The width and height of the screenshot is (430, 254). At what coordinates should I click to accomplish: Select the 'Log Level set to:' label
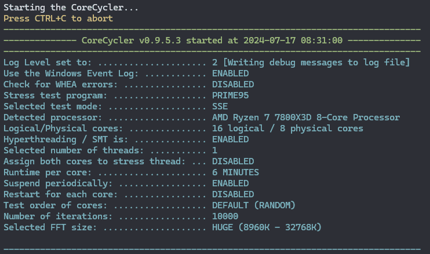[48, 62]
